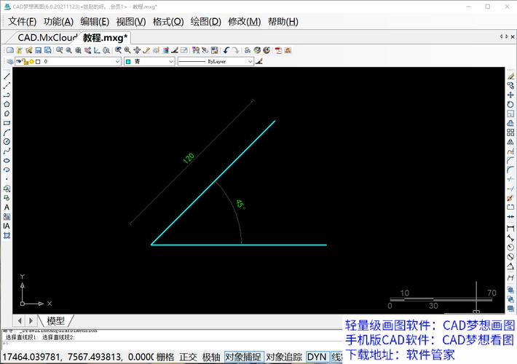517x364 pixels.
Task: Switch to the CAD.MxCloud tab
Action: pos(47,37)
